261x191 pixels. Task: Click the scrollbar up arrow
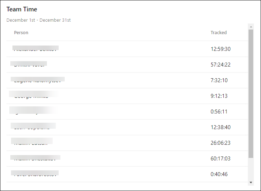tap(251, 27)
